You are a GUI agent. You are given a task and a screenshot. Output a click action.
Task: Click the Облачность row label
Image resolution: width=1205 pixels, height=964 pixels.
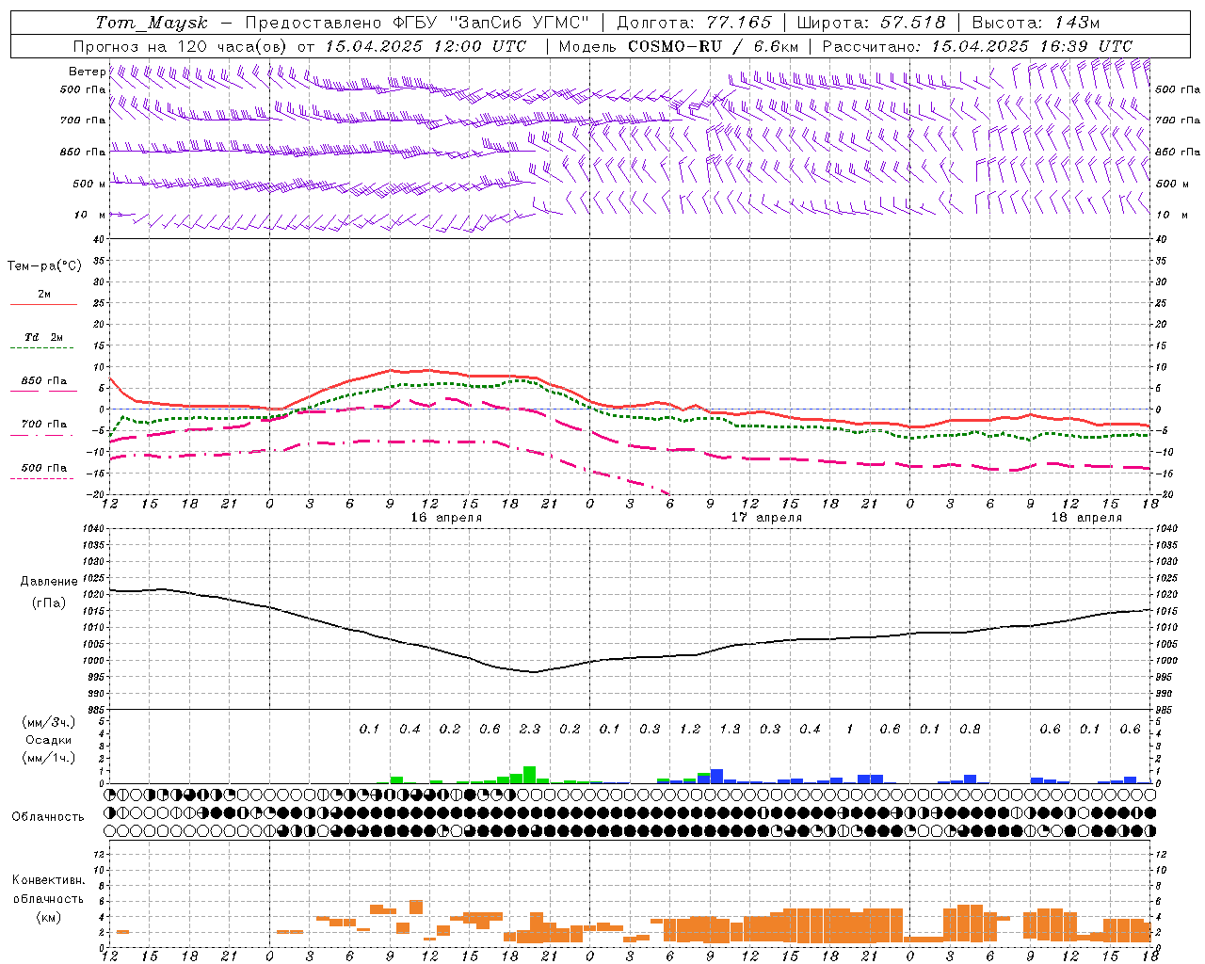point(48,816)
